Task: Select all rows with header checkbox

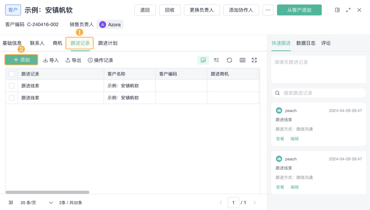Action: (x=12, y=74)
